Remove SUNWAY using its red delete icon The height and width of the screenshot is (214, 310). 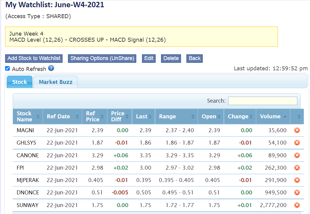[x=297, y=205]
